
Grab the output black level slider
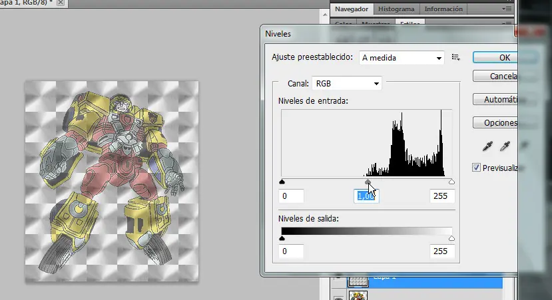pos(282,238)
